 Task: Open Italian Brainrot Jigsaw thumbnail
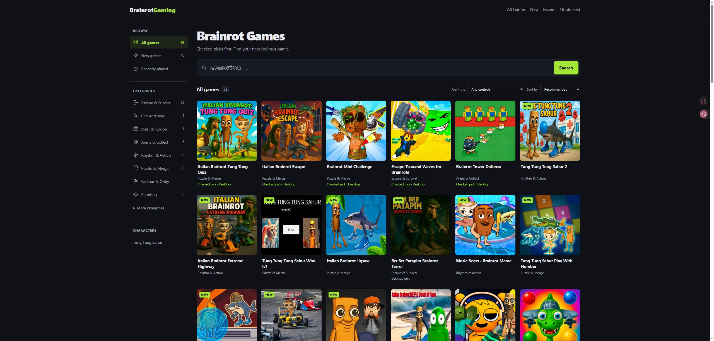[x=356, y=225]
